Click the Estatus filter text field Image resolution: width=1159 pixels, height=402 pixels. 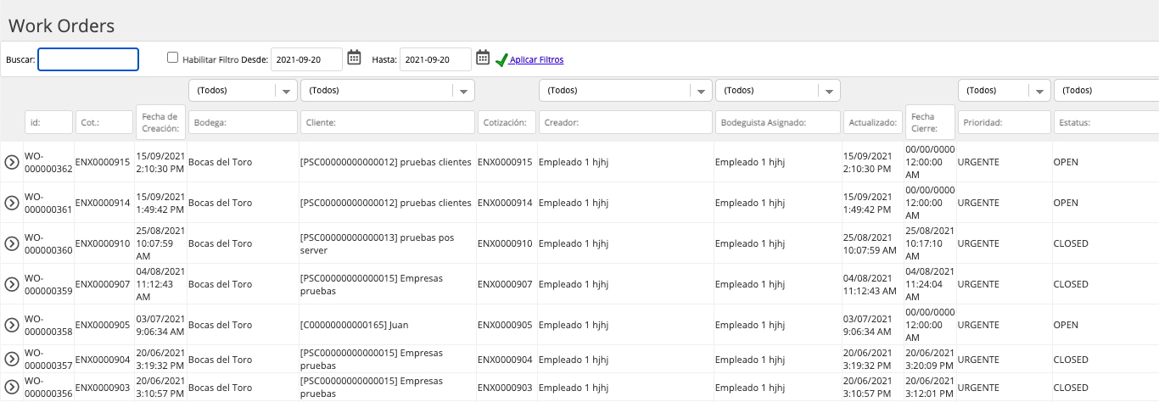point(1106,123)
